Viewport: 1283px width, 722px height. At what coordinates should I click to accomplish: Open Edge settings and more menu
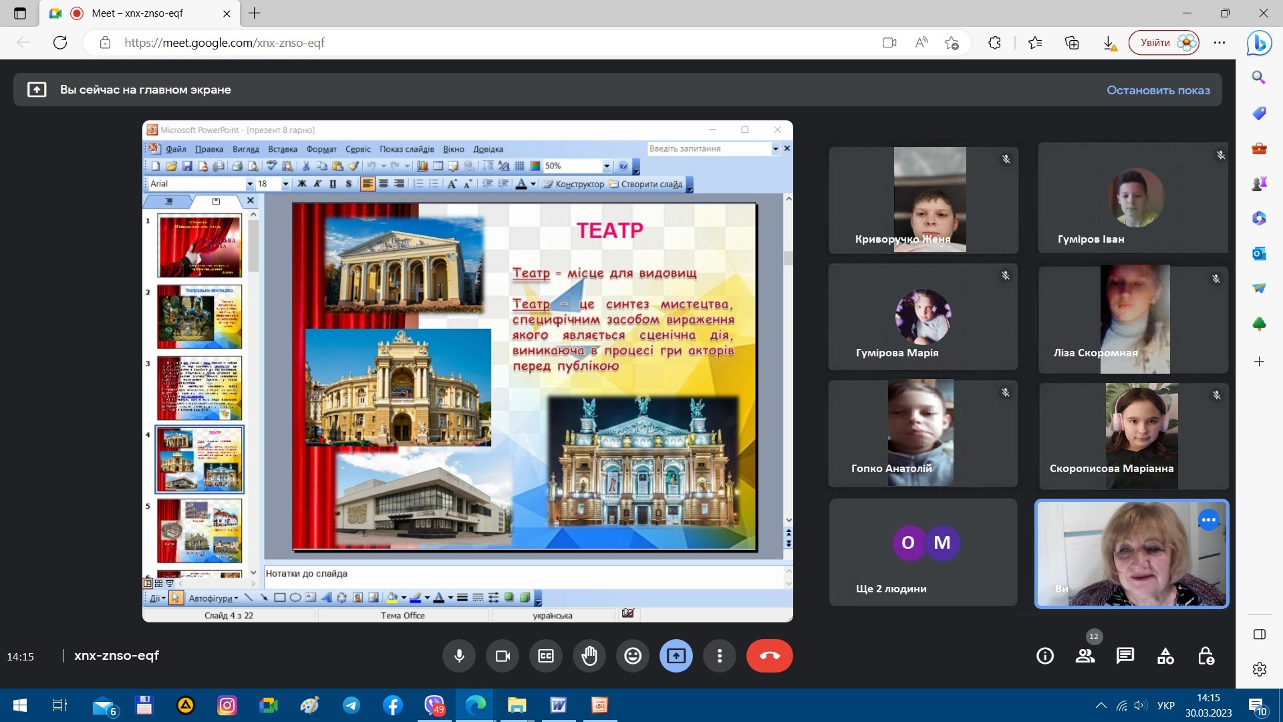(1220, 43)
